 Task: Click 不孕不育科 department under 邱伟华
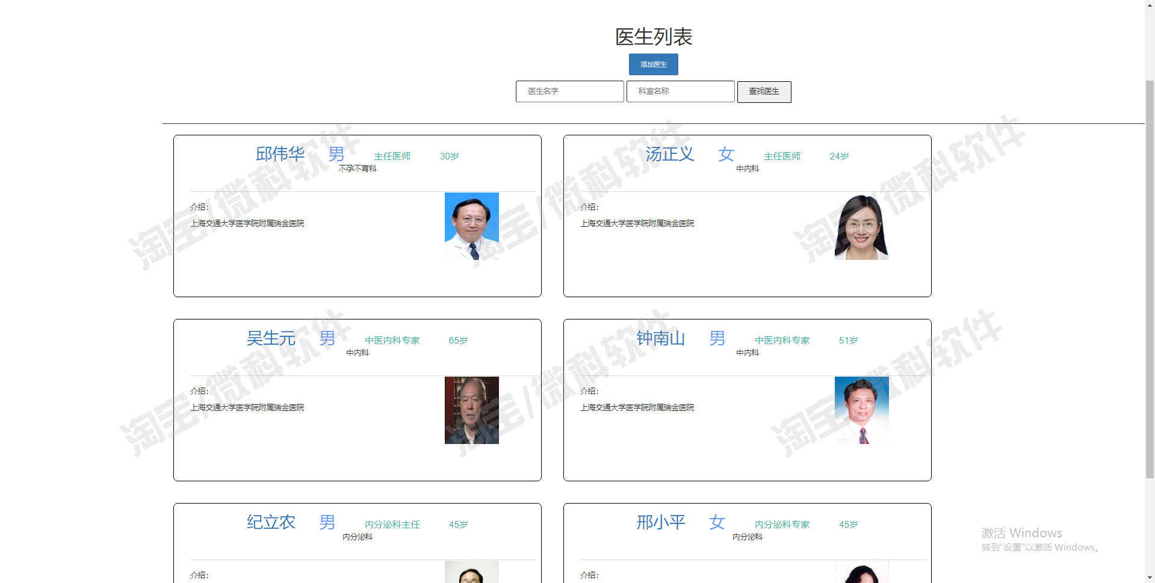[x=358, y=169]
